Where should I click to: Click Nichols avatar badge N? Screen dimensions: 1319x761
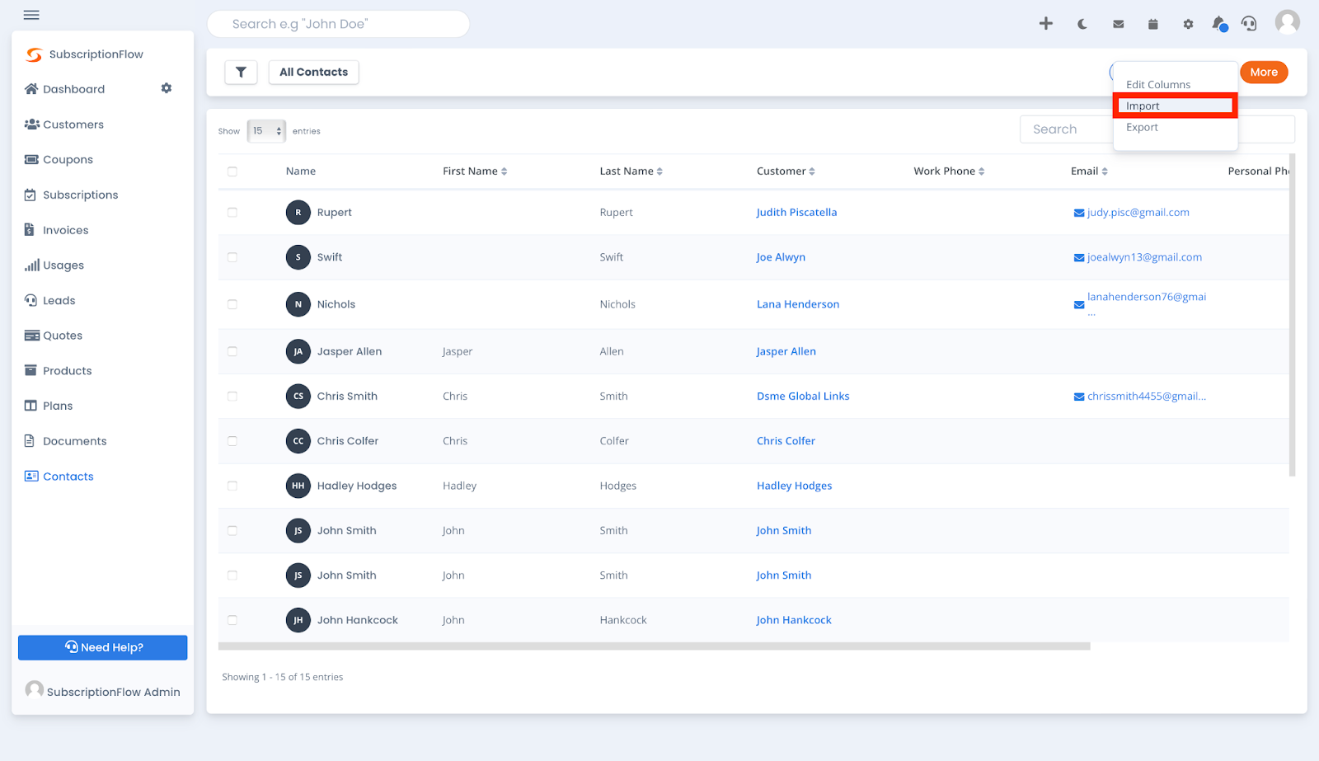click(298, 304)
